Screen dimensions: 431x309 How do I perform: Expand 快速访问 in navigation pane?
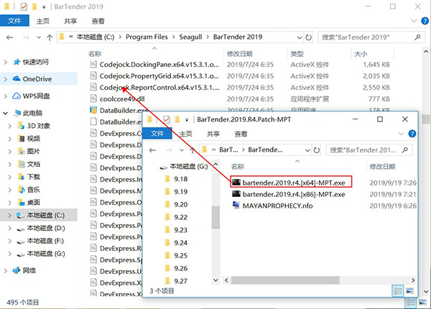click(6, 62)
